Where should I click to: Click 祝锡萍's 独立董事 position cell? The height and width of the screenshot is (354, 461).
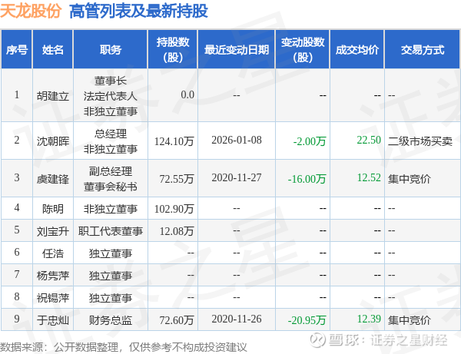110,298
